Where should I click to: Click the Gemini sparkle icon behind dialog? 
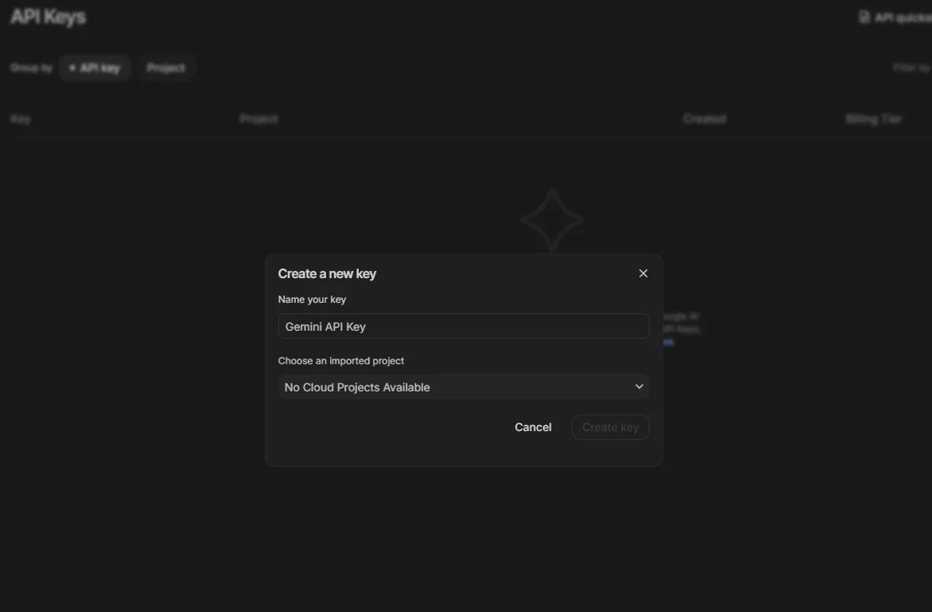pyautogui.click(x=551, y=220)
